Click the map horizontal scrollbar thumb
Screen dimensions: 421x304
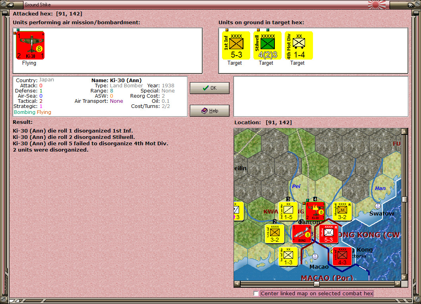317,284
